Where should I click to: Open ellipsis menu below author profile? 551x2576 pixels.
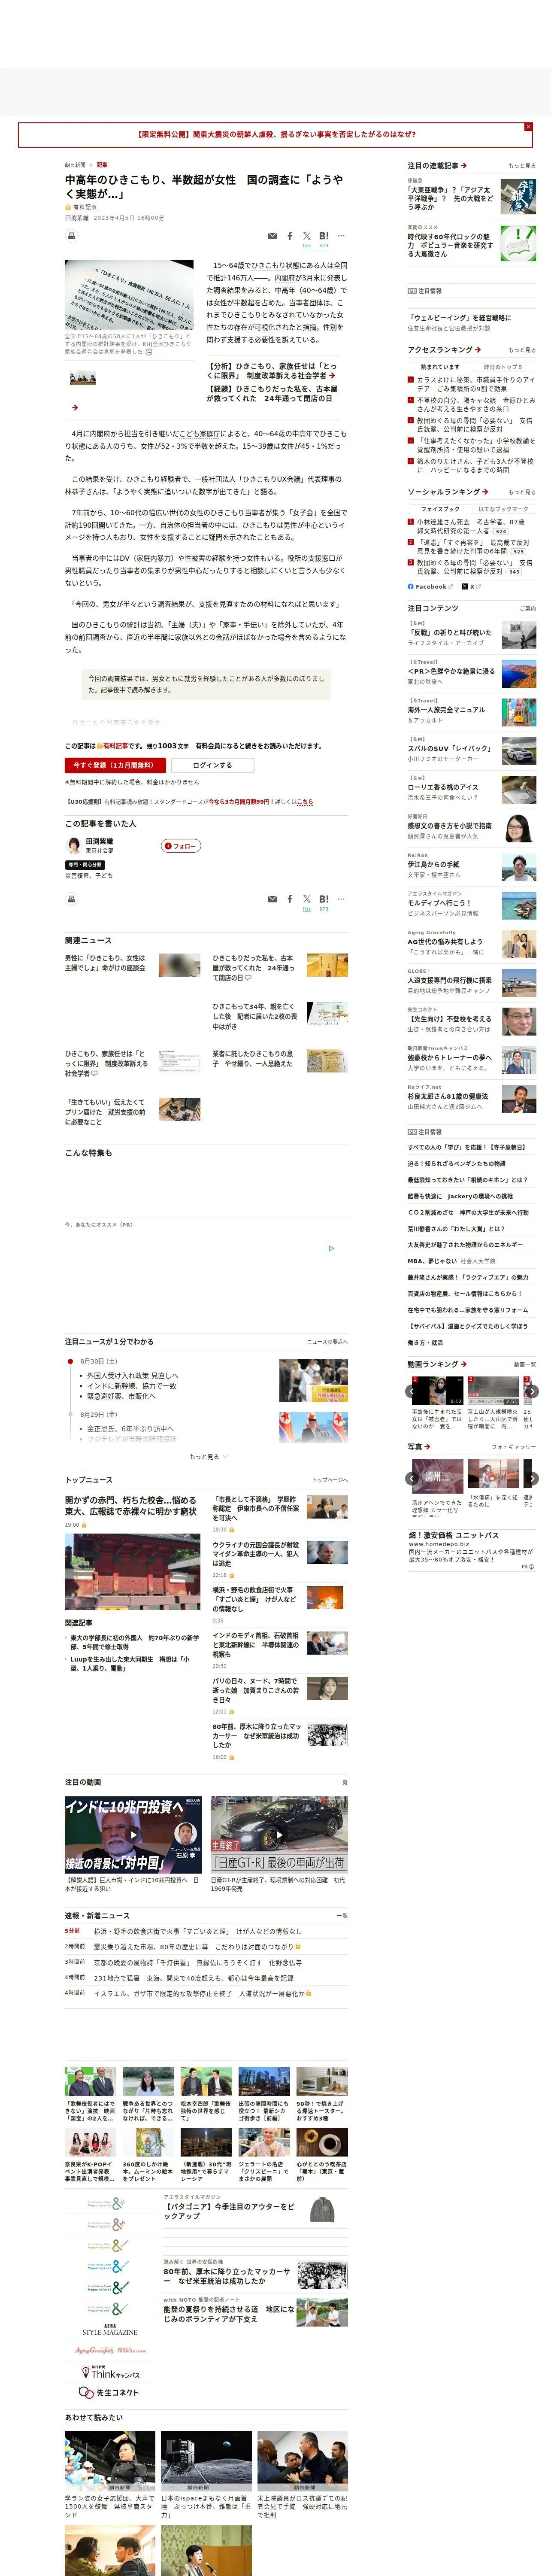coord(341,899)
